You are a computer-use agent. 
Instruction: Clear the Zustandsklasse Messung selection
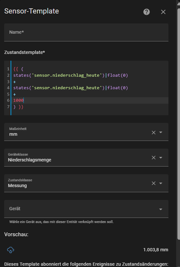pos(154,183)
